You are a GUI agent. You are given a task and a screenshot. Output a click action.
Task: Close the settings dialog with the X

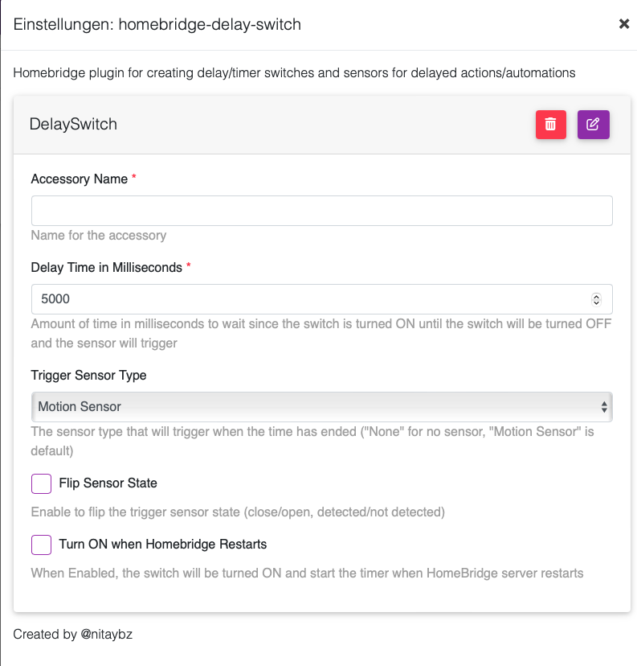623,24
